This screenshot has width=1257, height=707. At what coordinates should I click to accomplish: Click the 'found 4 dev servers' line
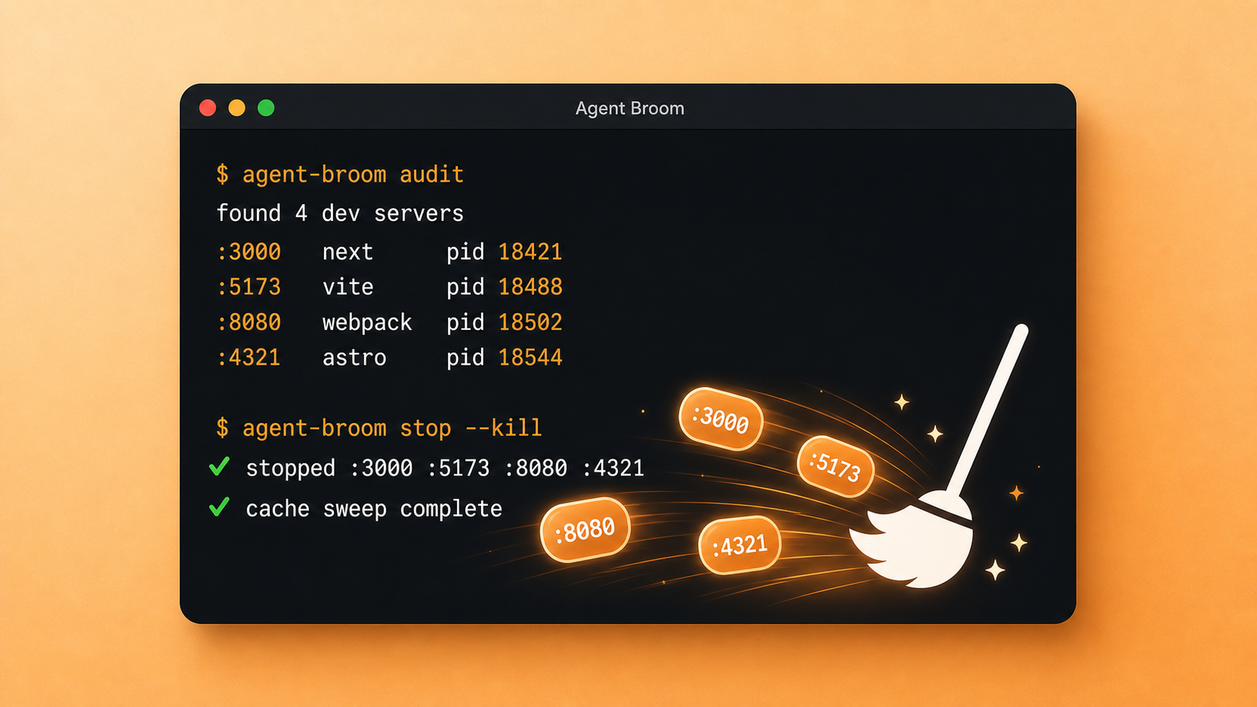pyautogui.click(x=340, y=213)
